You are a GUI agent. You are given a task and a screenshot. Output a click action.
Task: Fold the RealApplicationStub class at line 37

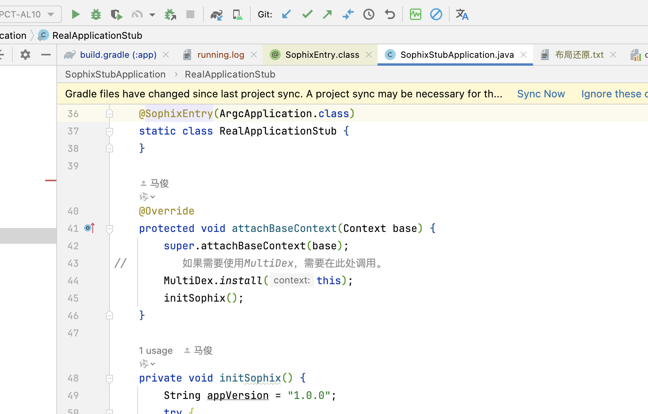click(109, 131)
